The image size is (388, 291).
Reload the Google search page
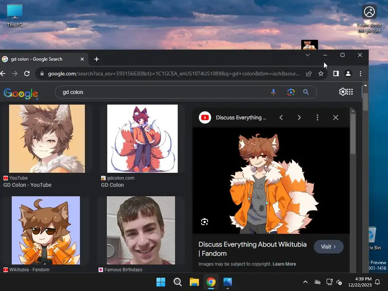coord(27,74)
